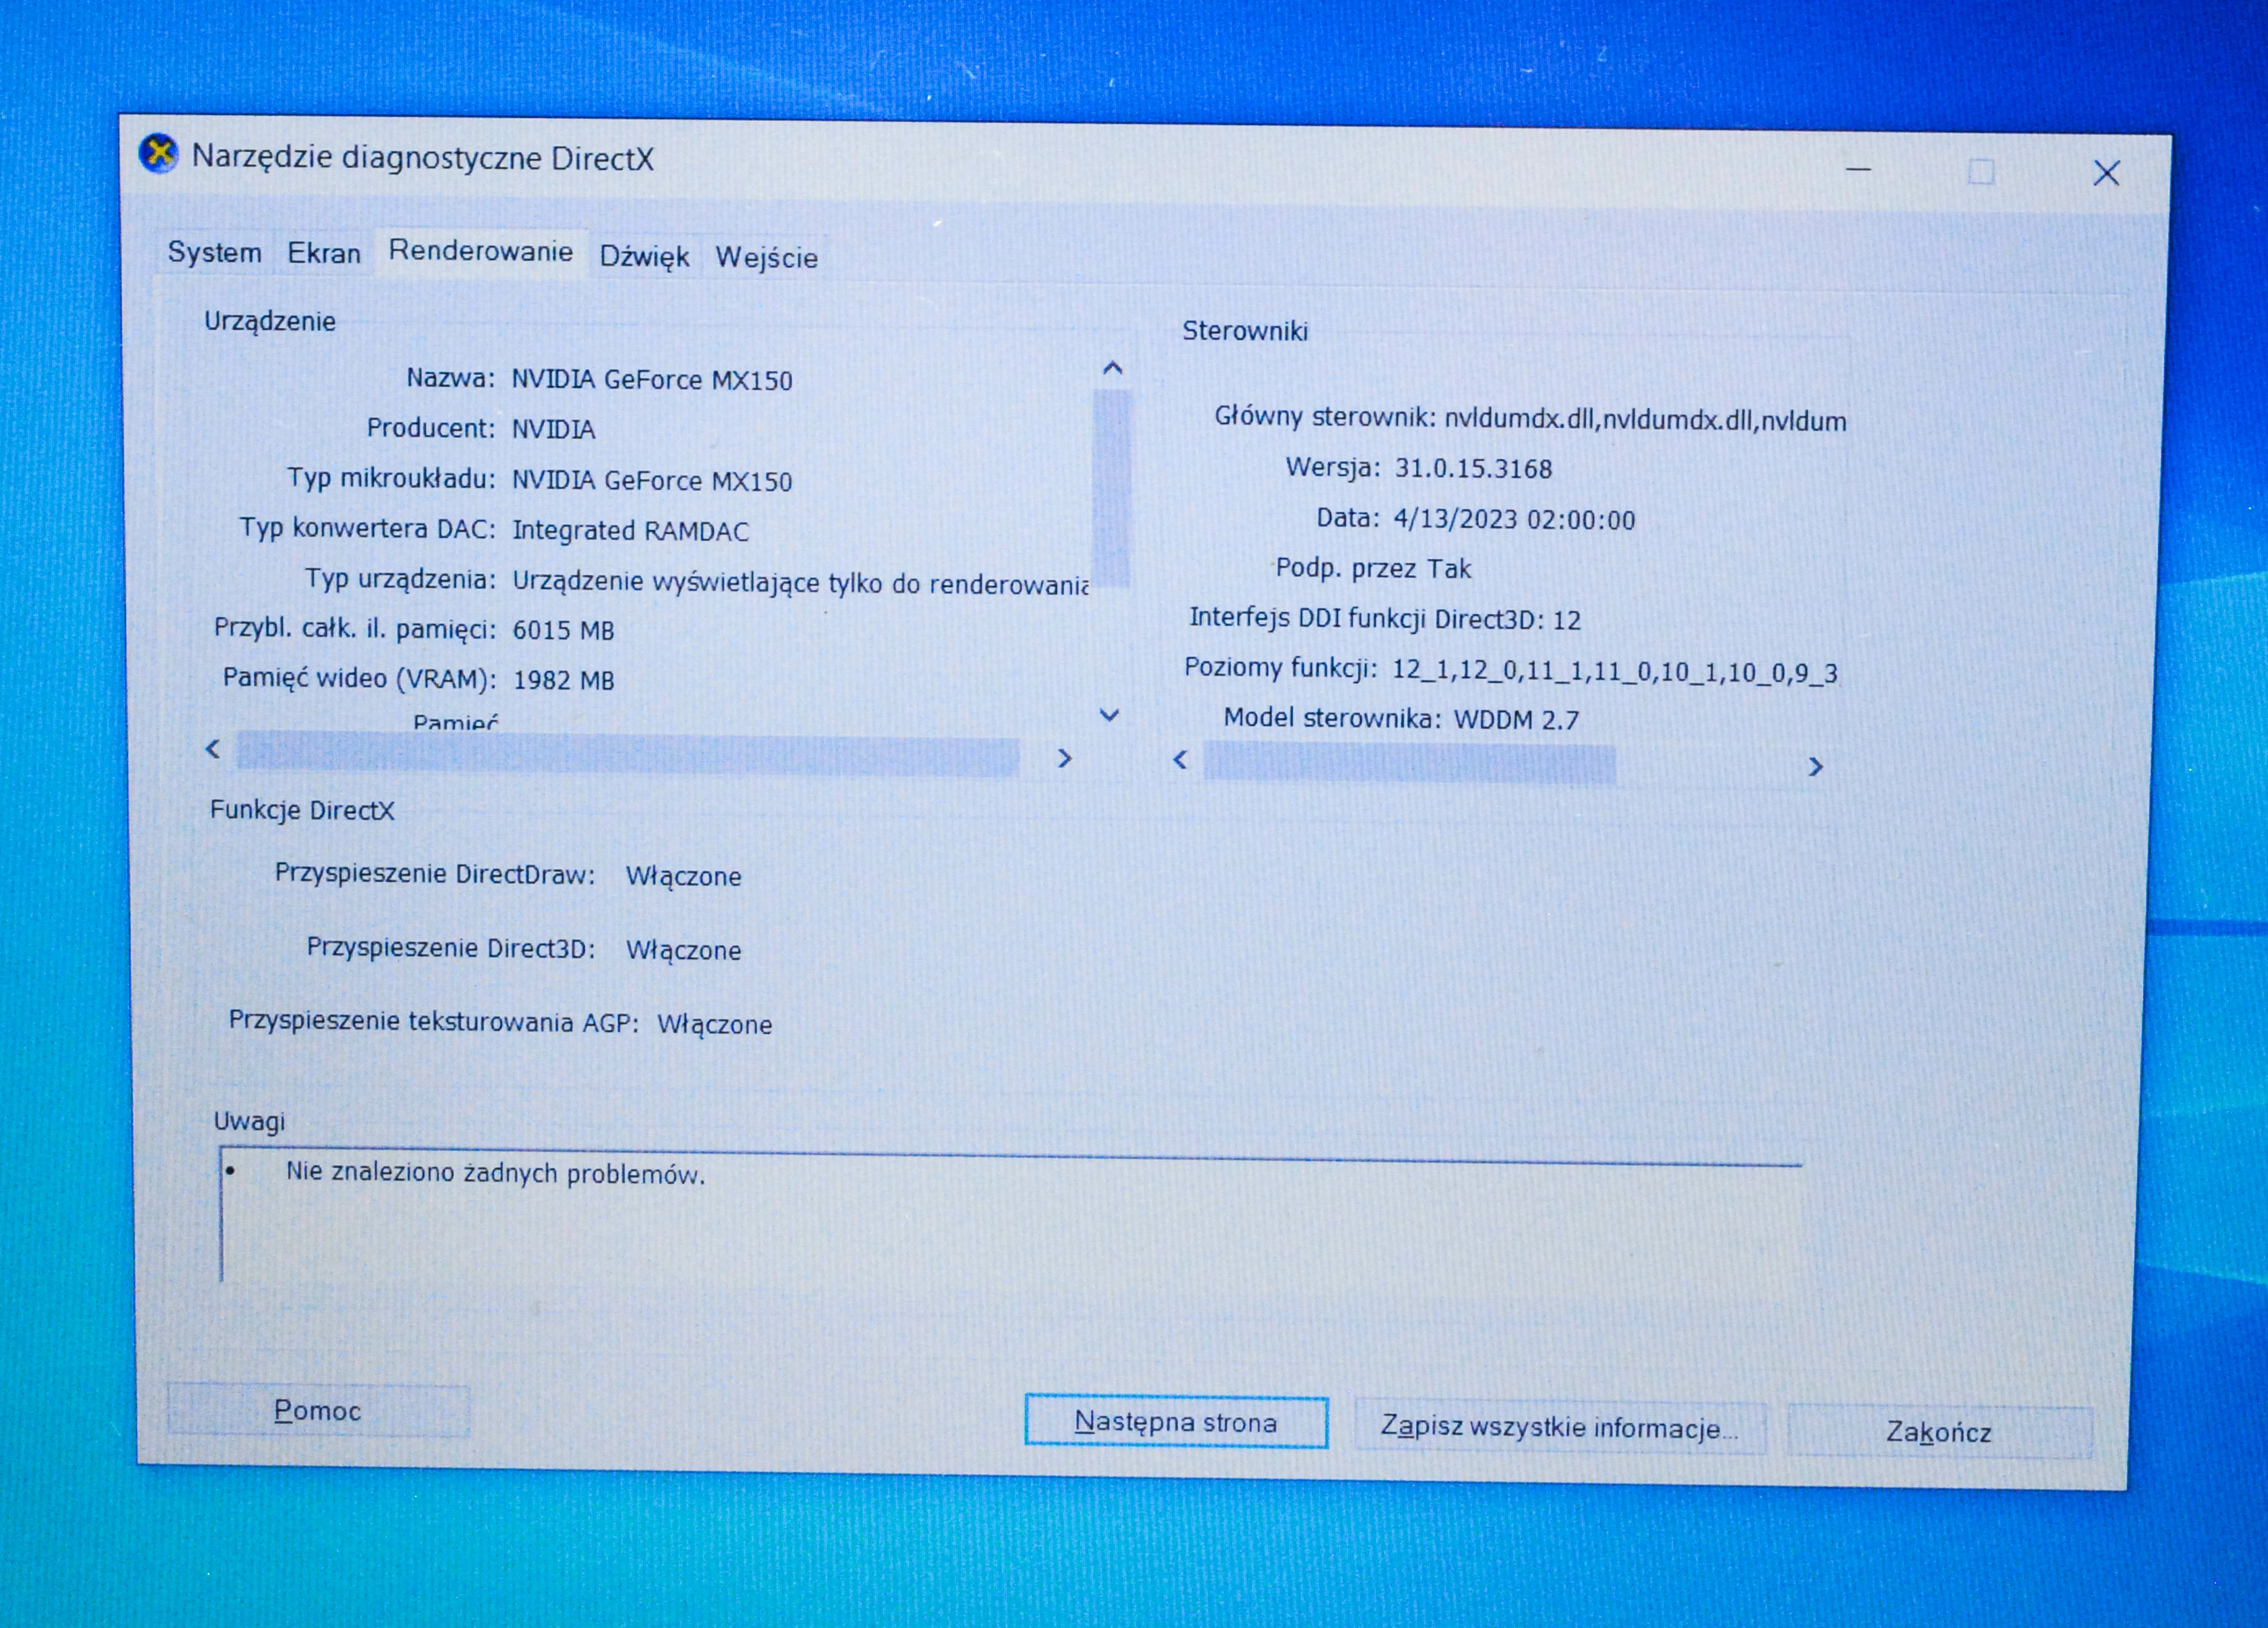Viewport: 2268px width, 1628px height.
Task: Click the device list scroll down arrow
Action: click(x=1109, y=715)
